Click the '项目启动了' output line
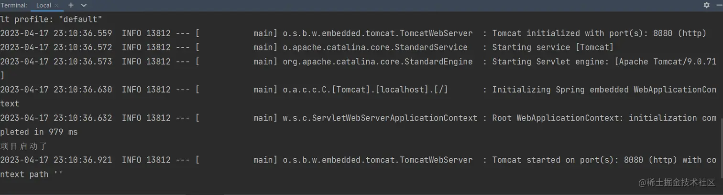This screenshot has width=723, height=195. (x=23, y=146)
